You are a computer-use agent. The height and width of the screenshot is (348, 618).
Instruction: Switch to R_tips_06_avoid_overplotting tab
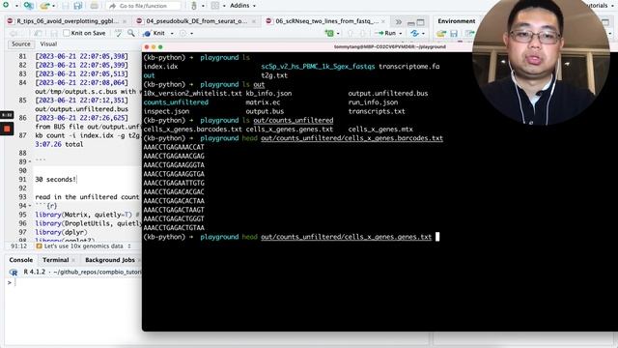coord(68,21)
